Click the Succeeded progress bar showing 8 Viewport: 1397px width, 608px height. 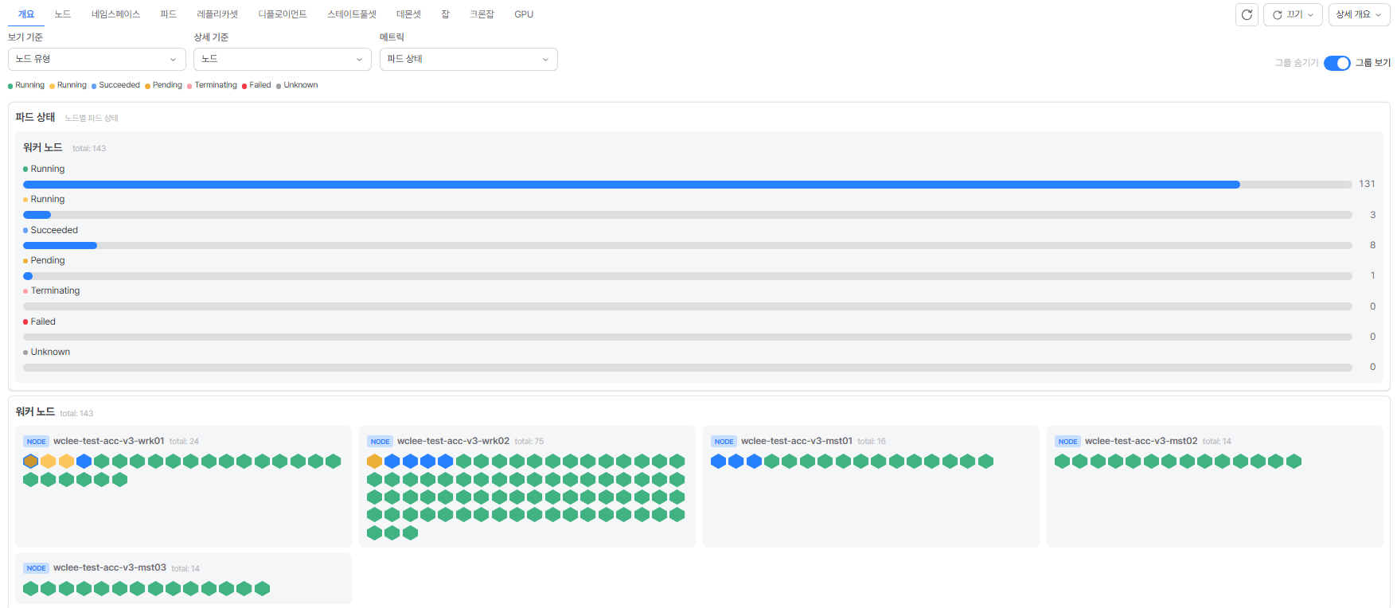click(688, 246)
